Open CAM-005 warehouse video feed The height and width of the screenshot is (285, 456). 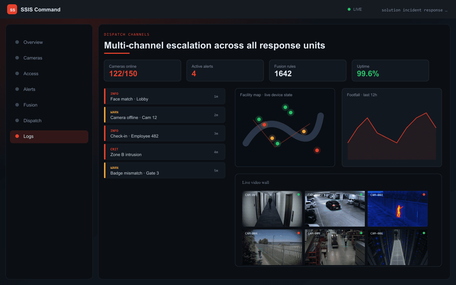point(335,247)
